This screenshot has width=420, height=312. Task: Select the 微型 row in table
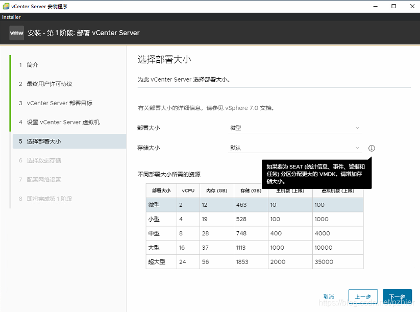(x=255, y=205)
